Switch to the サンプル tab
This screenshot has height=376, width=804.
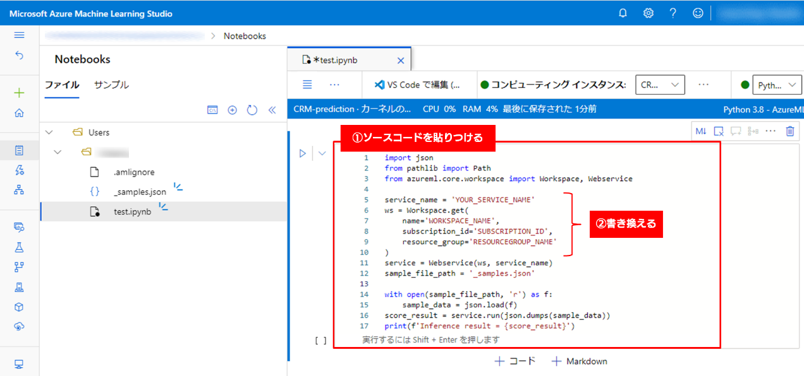[111, 85]
